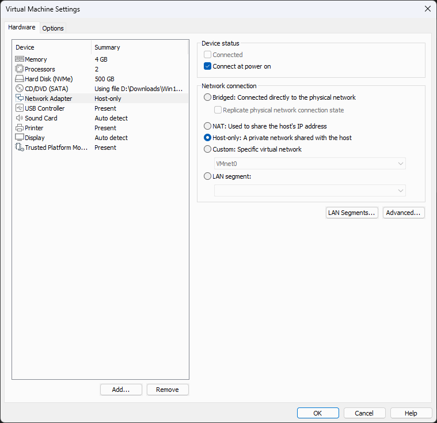
Task: Select the Memory row label
Action: [x=36, y=59]
